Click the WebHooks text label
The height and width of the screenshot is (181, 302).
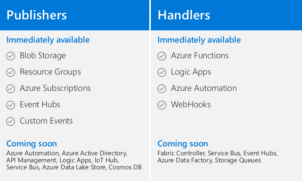[191, 105]
